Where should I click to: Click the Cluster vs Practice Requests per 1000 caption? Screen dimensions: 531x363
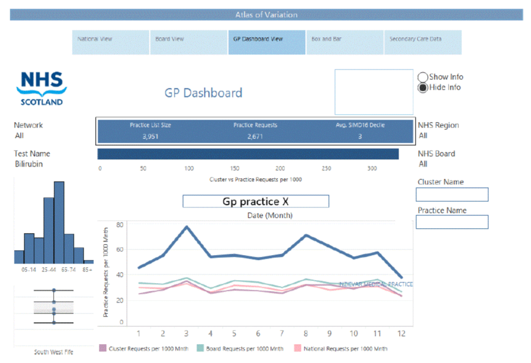coord(256,179)
